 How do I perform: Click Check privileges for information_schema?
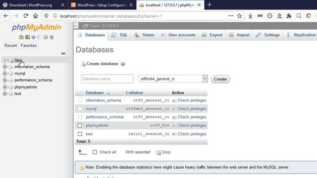click(192, 100)
